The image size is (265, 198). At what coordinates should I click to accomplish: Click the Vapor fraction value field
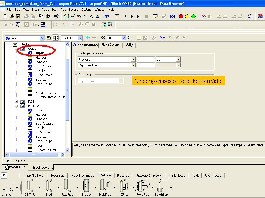point(145,65)
